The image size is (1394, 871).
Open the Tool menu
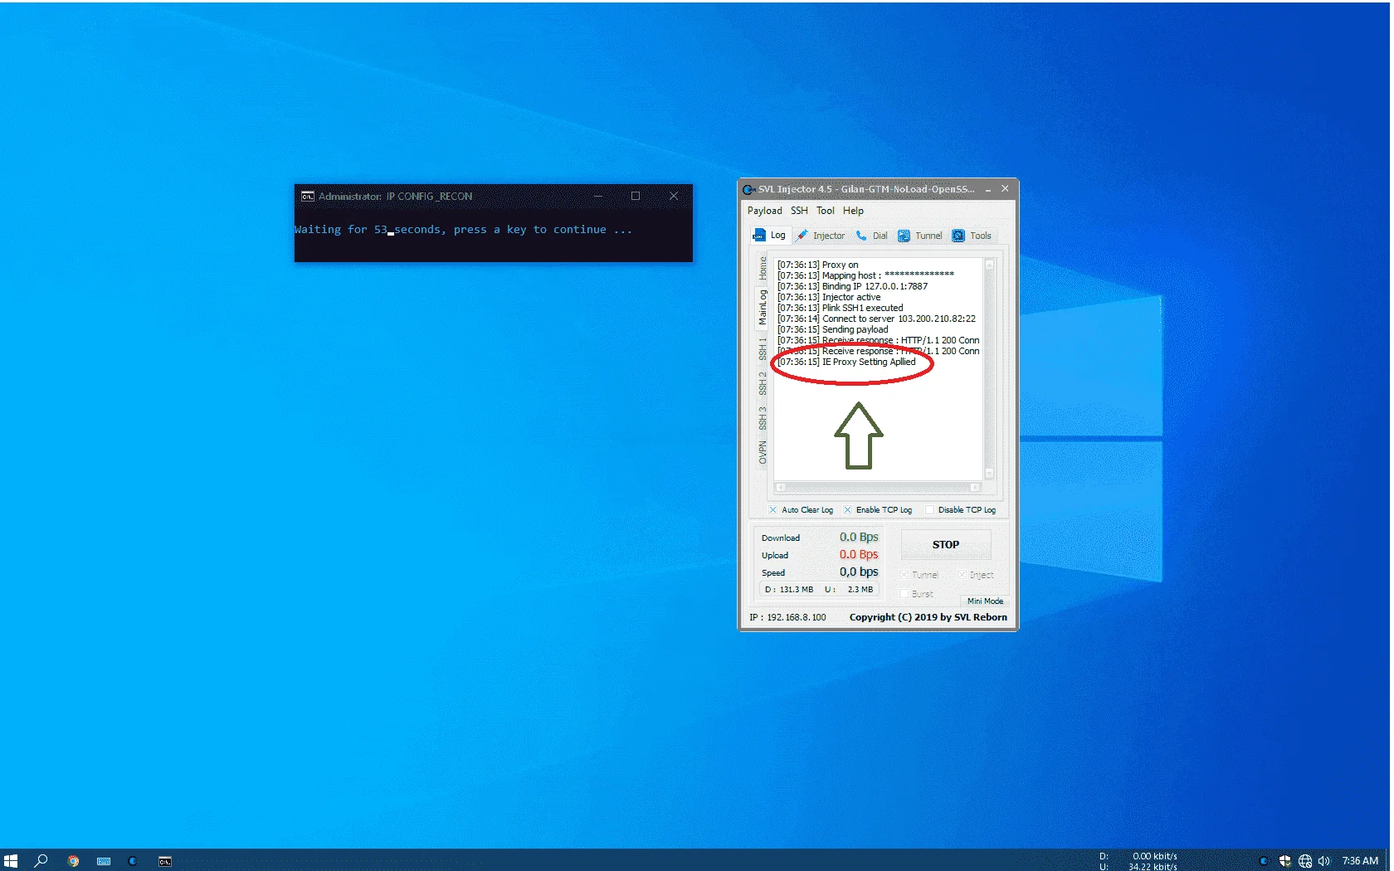coord(825,211)
